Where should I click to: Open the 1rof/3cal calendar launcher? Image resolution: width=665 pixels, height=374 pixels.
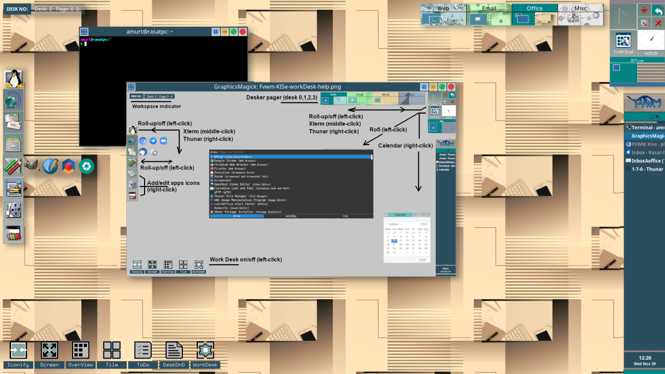[623, 43]
